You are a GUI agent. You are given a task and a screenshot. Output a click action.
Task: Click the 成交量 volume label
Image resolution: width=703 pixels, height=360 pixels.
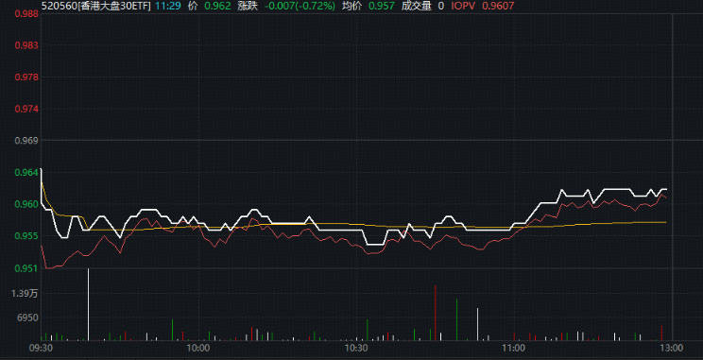(x=417, y=6)
